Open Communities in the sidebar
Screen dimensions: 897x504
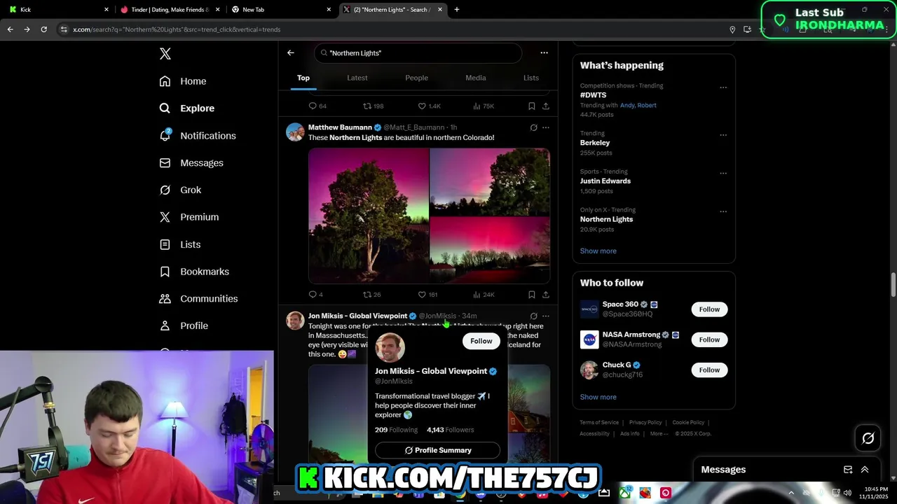tap(198, 299)
